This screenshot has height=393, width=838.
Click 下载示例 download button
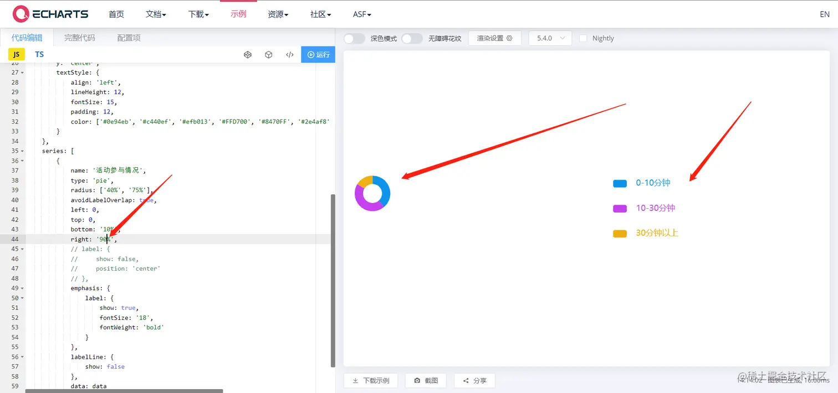[371, 381]
